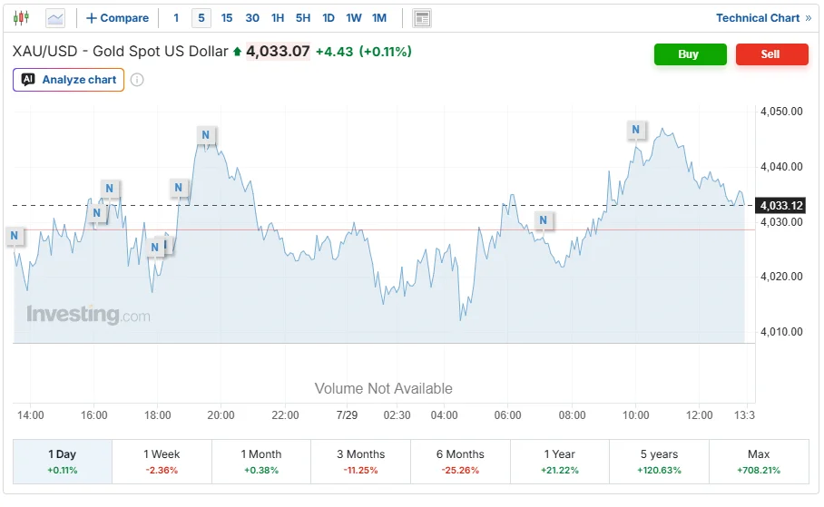Choose the 1W interval
The image size is (824, 507).
(x=354, y=18)
